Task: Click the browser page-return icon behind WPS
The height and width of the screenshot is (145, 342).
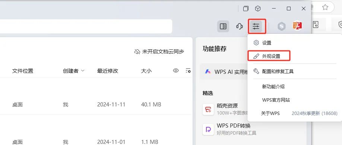Action: point(316,24)
